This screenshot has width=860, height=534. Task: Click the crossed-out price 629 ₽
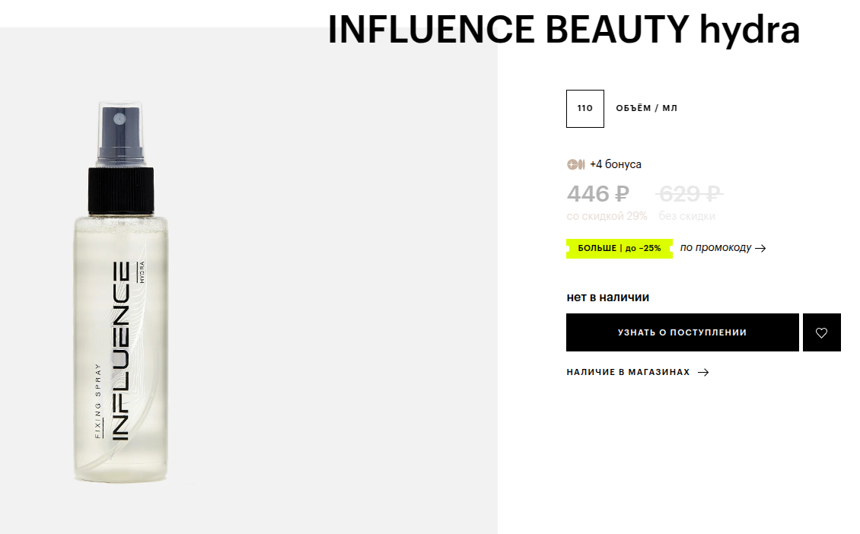[689, 195]
